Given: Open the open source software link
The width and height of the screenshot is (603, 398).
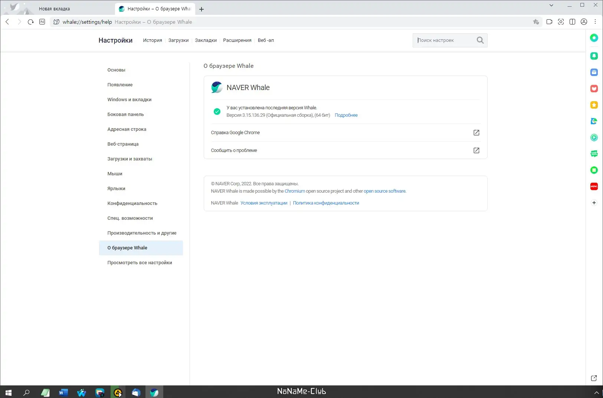Looking at the screenshot, I should [x=384, y=191].
